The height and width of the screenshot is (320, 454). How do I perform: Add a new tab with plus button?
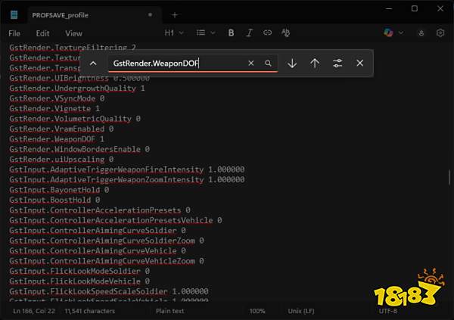175,14
